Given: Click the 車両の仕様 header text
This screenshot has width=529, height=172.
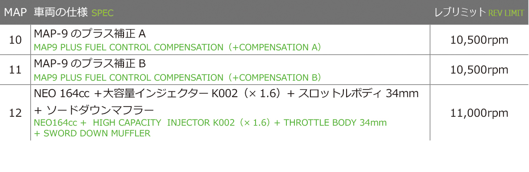Looking at the screenshot, I should pos(61,12).
